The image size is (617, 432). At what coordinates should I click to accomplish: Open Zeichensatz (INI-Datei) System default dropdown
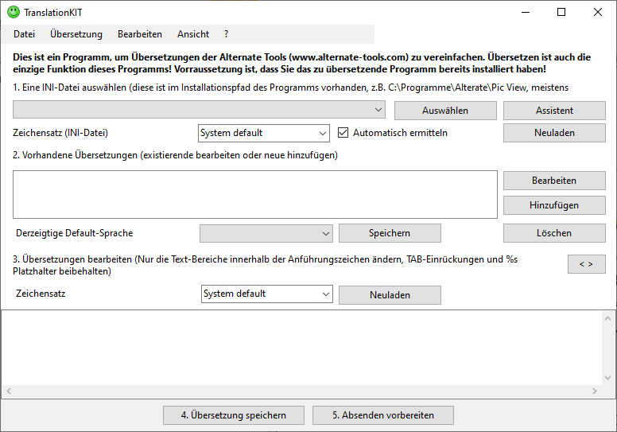(x=264, y=133)
